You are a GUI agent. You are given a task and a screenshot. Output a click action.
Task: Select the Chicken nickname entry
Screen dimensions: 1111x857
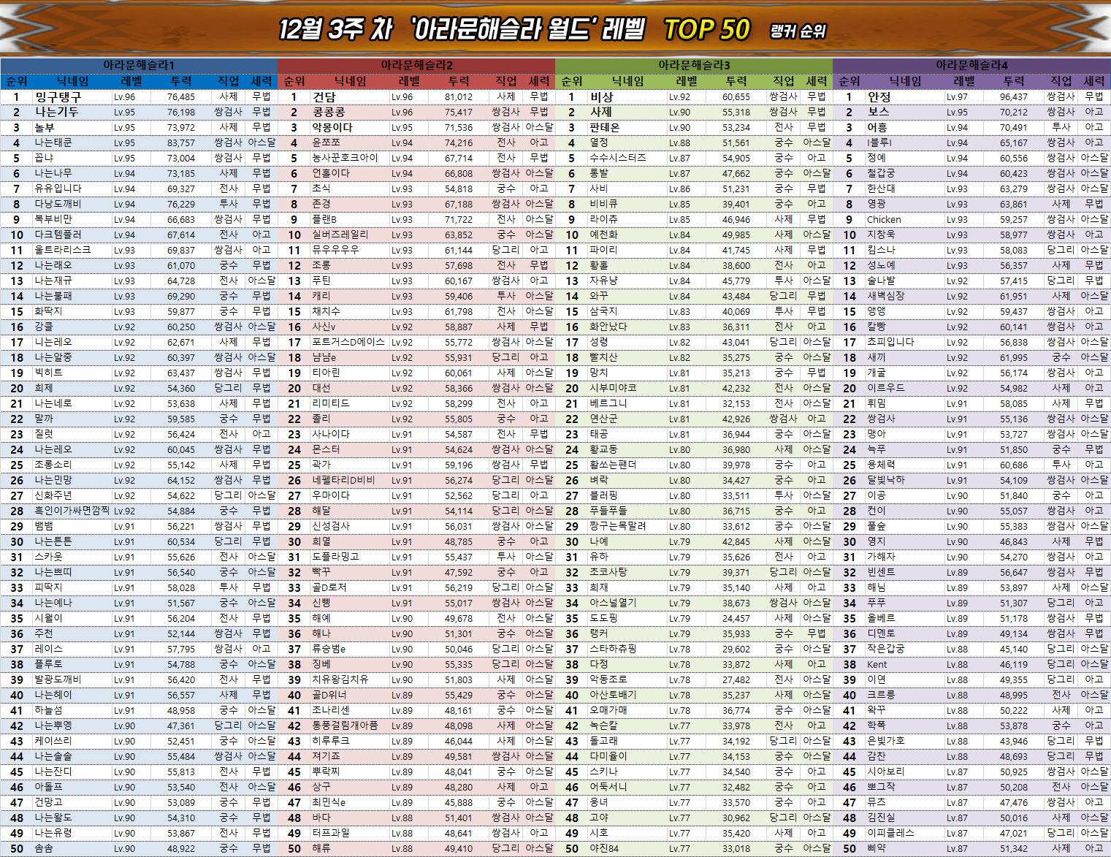884,219
